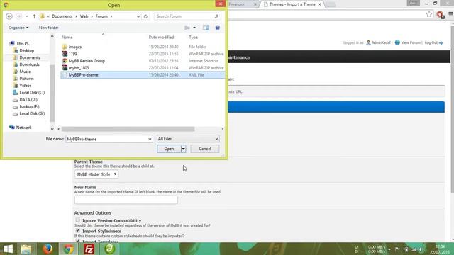The width and height of the screenshot is (454, 255).
Task: Select the images folder
Action: click(x=75, y=47)
